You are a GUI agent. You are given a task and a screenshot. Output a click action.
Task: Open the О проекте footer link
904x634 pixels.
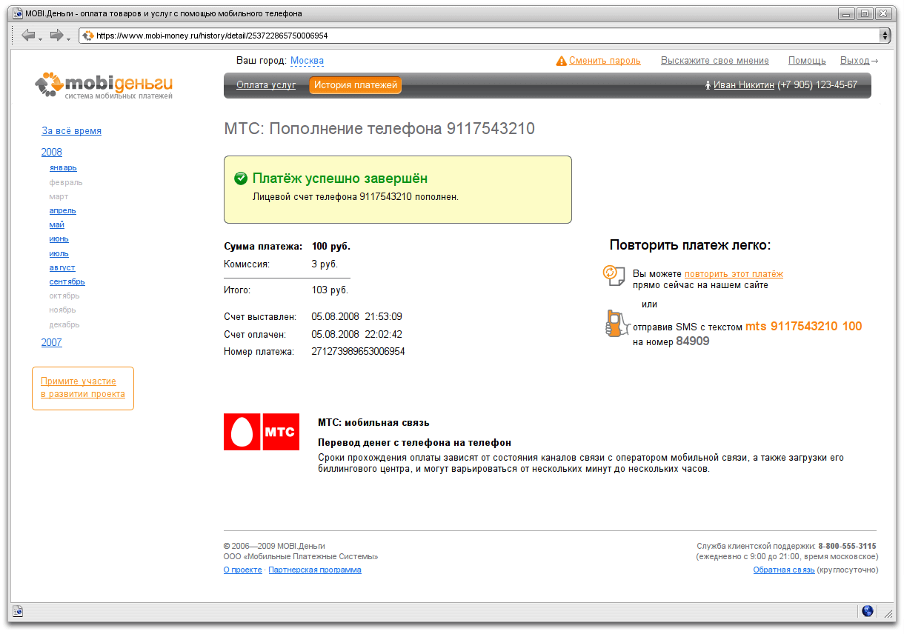point(243,570)
